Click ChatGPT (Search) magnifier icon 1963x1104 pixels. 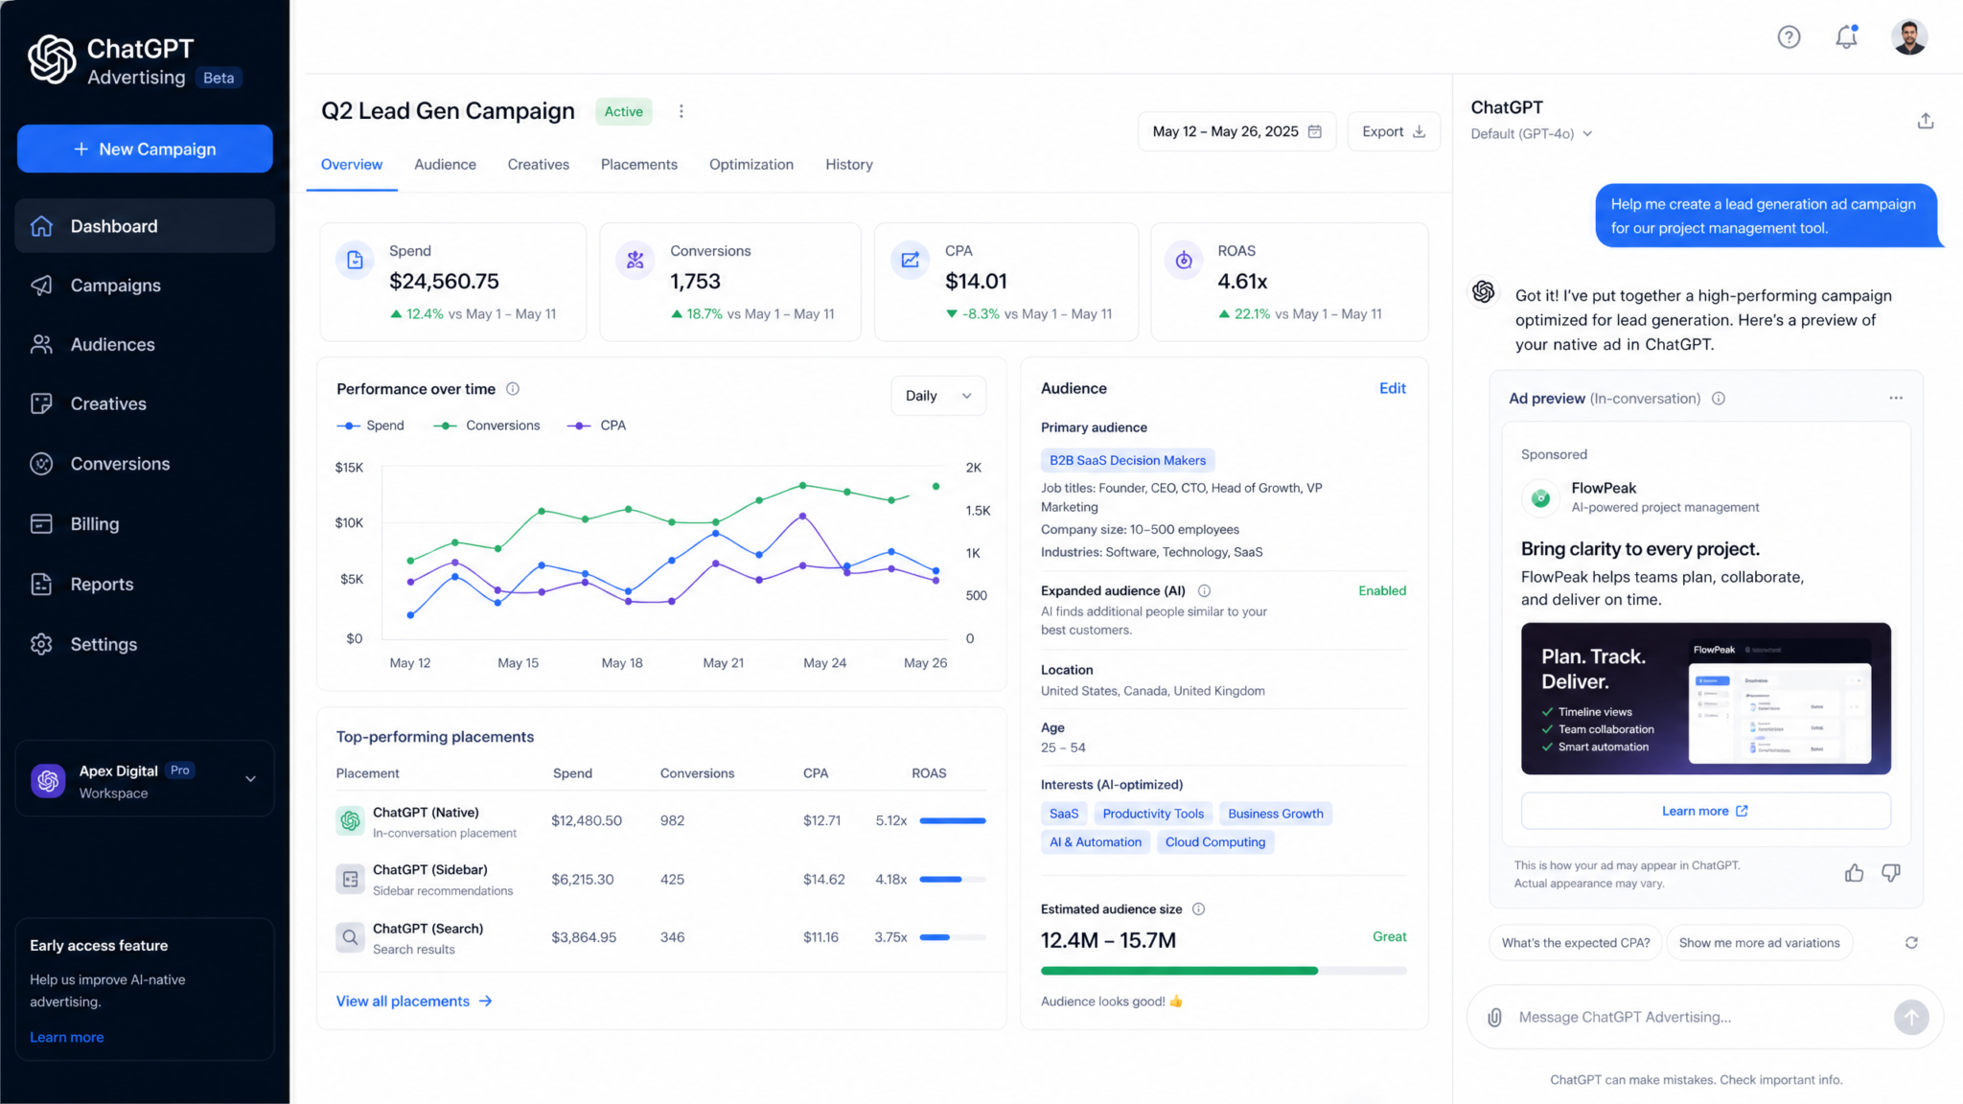350,937
